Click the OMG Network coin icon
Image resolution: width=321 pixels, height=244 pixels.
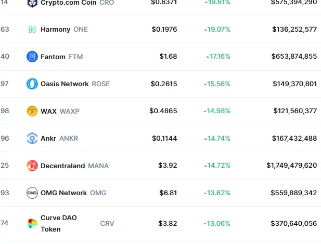click(x=32, y=193)
